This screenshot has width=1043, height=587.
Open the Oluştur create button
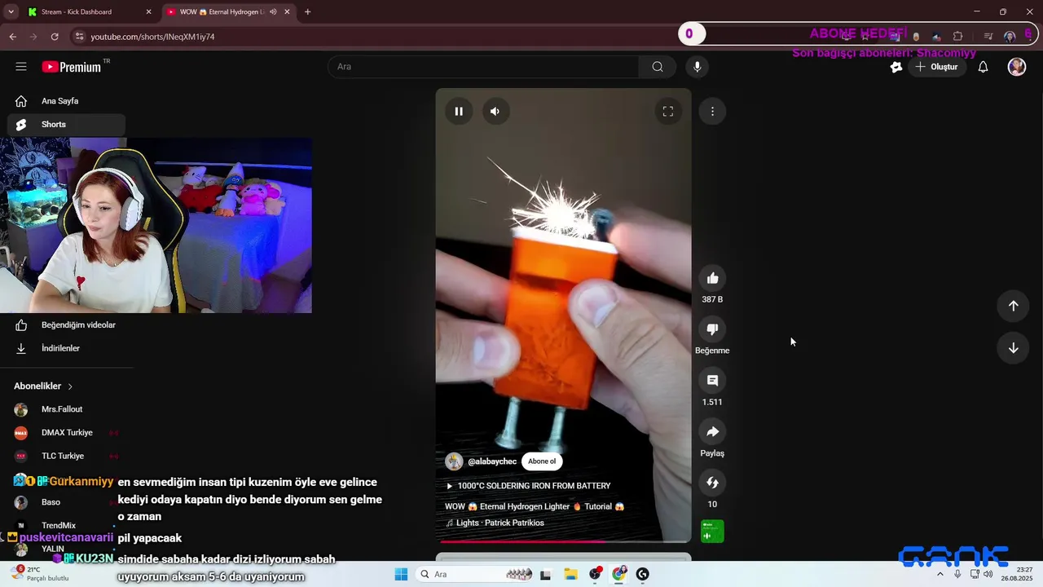(x=937, y=67)
